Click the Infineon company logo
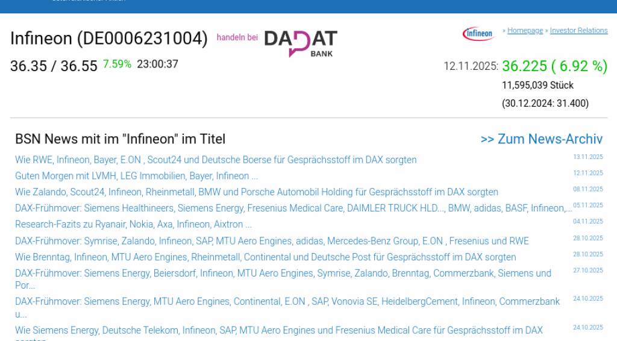The image size is (617, 341). pos(478,34)
